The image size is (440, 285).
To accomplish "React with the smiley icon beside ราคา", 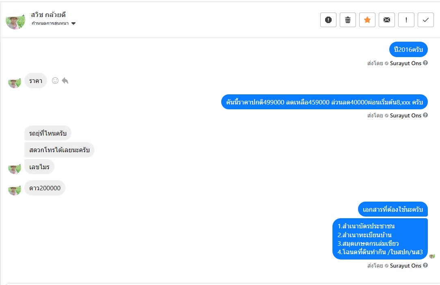I will 55,81.
